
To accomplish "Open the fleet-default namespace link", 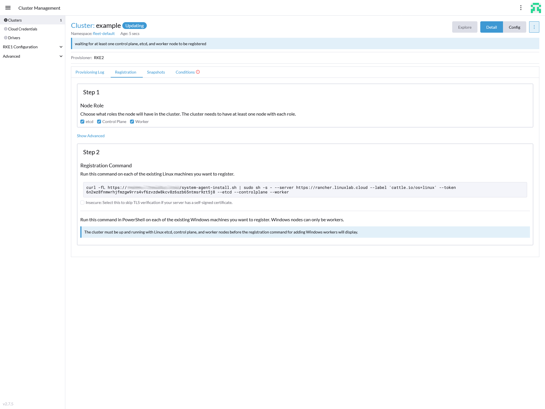I will click(104, 33).
